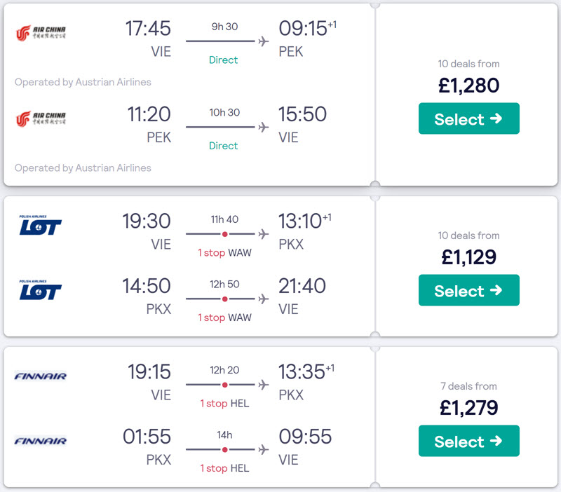
Task: Click the Air China logo on the return flight
Action: [41, 118]
